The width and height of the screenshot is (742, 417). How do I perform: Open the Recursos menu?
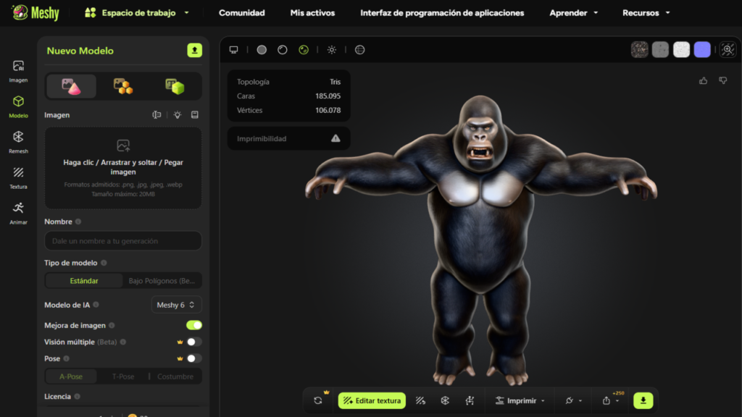pyautogui.click(x=641, y=12)
